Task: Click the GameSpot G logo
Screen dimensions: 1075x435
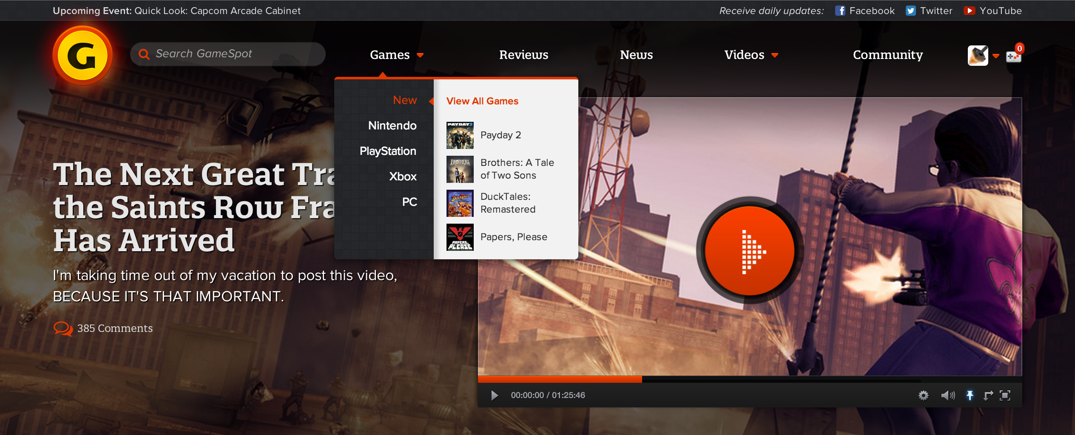Action: [x=82, y=56]
